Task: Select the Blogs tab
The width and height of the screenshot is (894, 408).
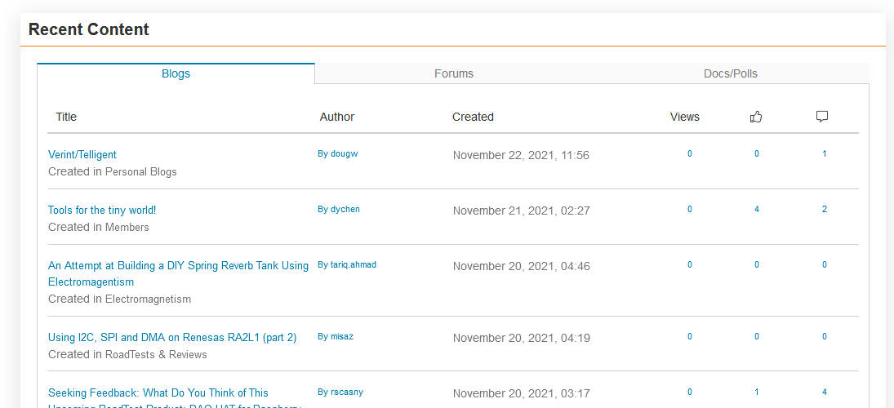Action: tap(176, 73)
